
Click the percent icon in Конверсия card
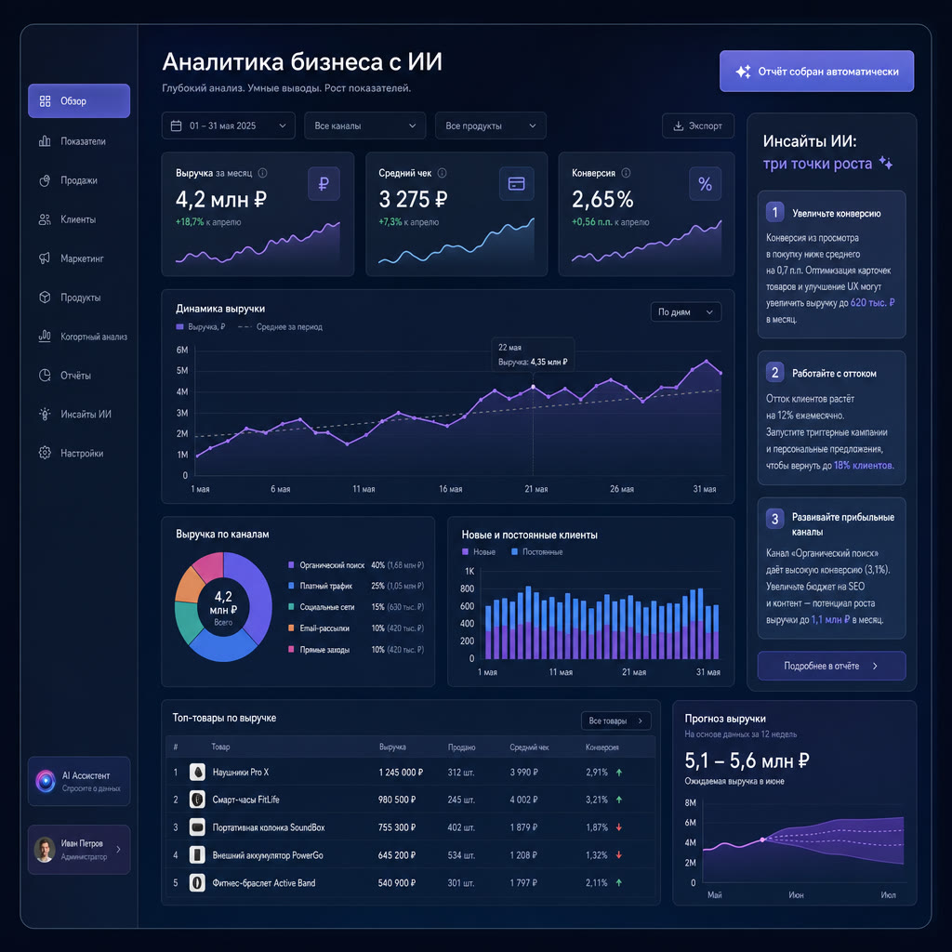pos(705,183)
